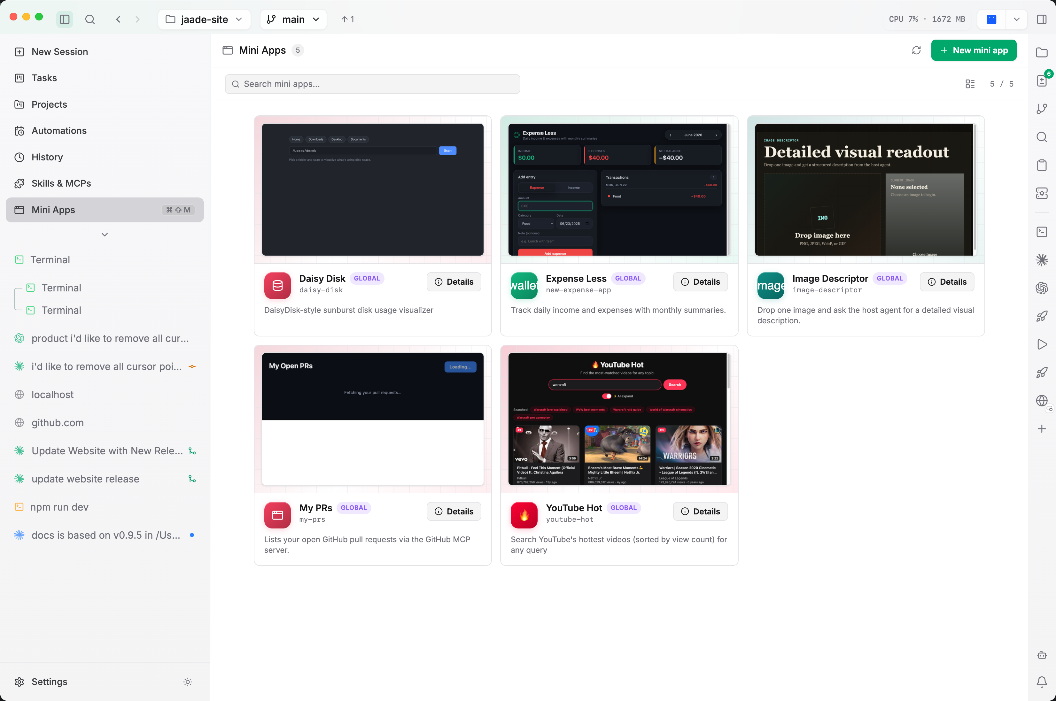This screenshot has width=1056, height=701.
Task: Click the push indicator showing 1 commit ahead
Action: coord(347,19)
